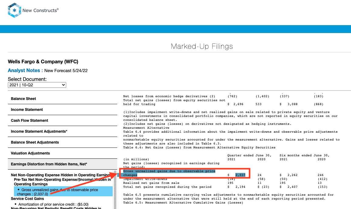Click the Quarter ended June 30 column header
This screenshot has height=209, width=351.
[249, 155]
